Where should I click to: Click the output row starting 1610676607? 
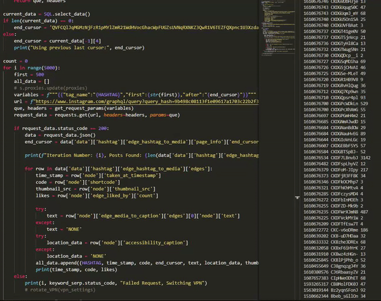335,146
